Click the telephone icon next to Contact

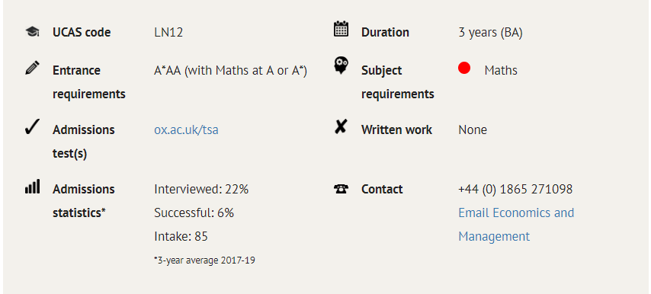pyautogui.click(x=342, y=189)
